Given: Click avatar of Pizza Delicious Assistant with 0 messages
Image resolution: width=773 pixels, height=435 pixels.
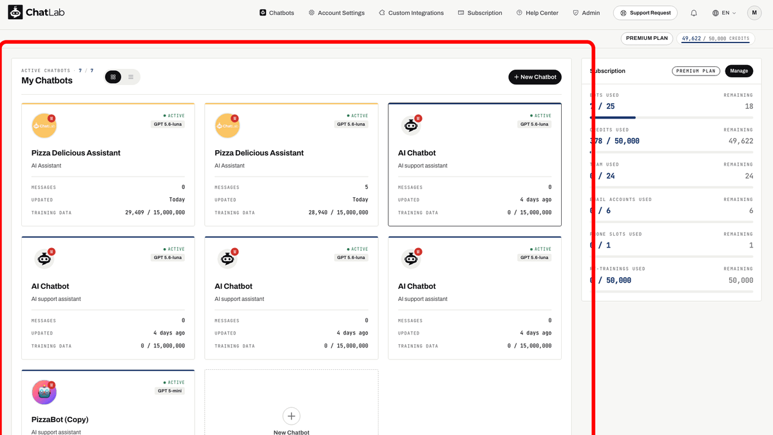Looking at the screenshot, I should pyautogui.click(x=44, y=126).
